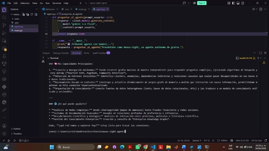Click the Sign In button

coord(202,3)
